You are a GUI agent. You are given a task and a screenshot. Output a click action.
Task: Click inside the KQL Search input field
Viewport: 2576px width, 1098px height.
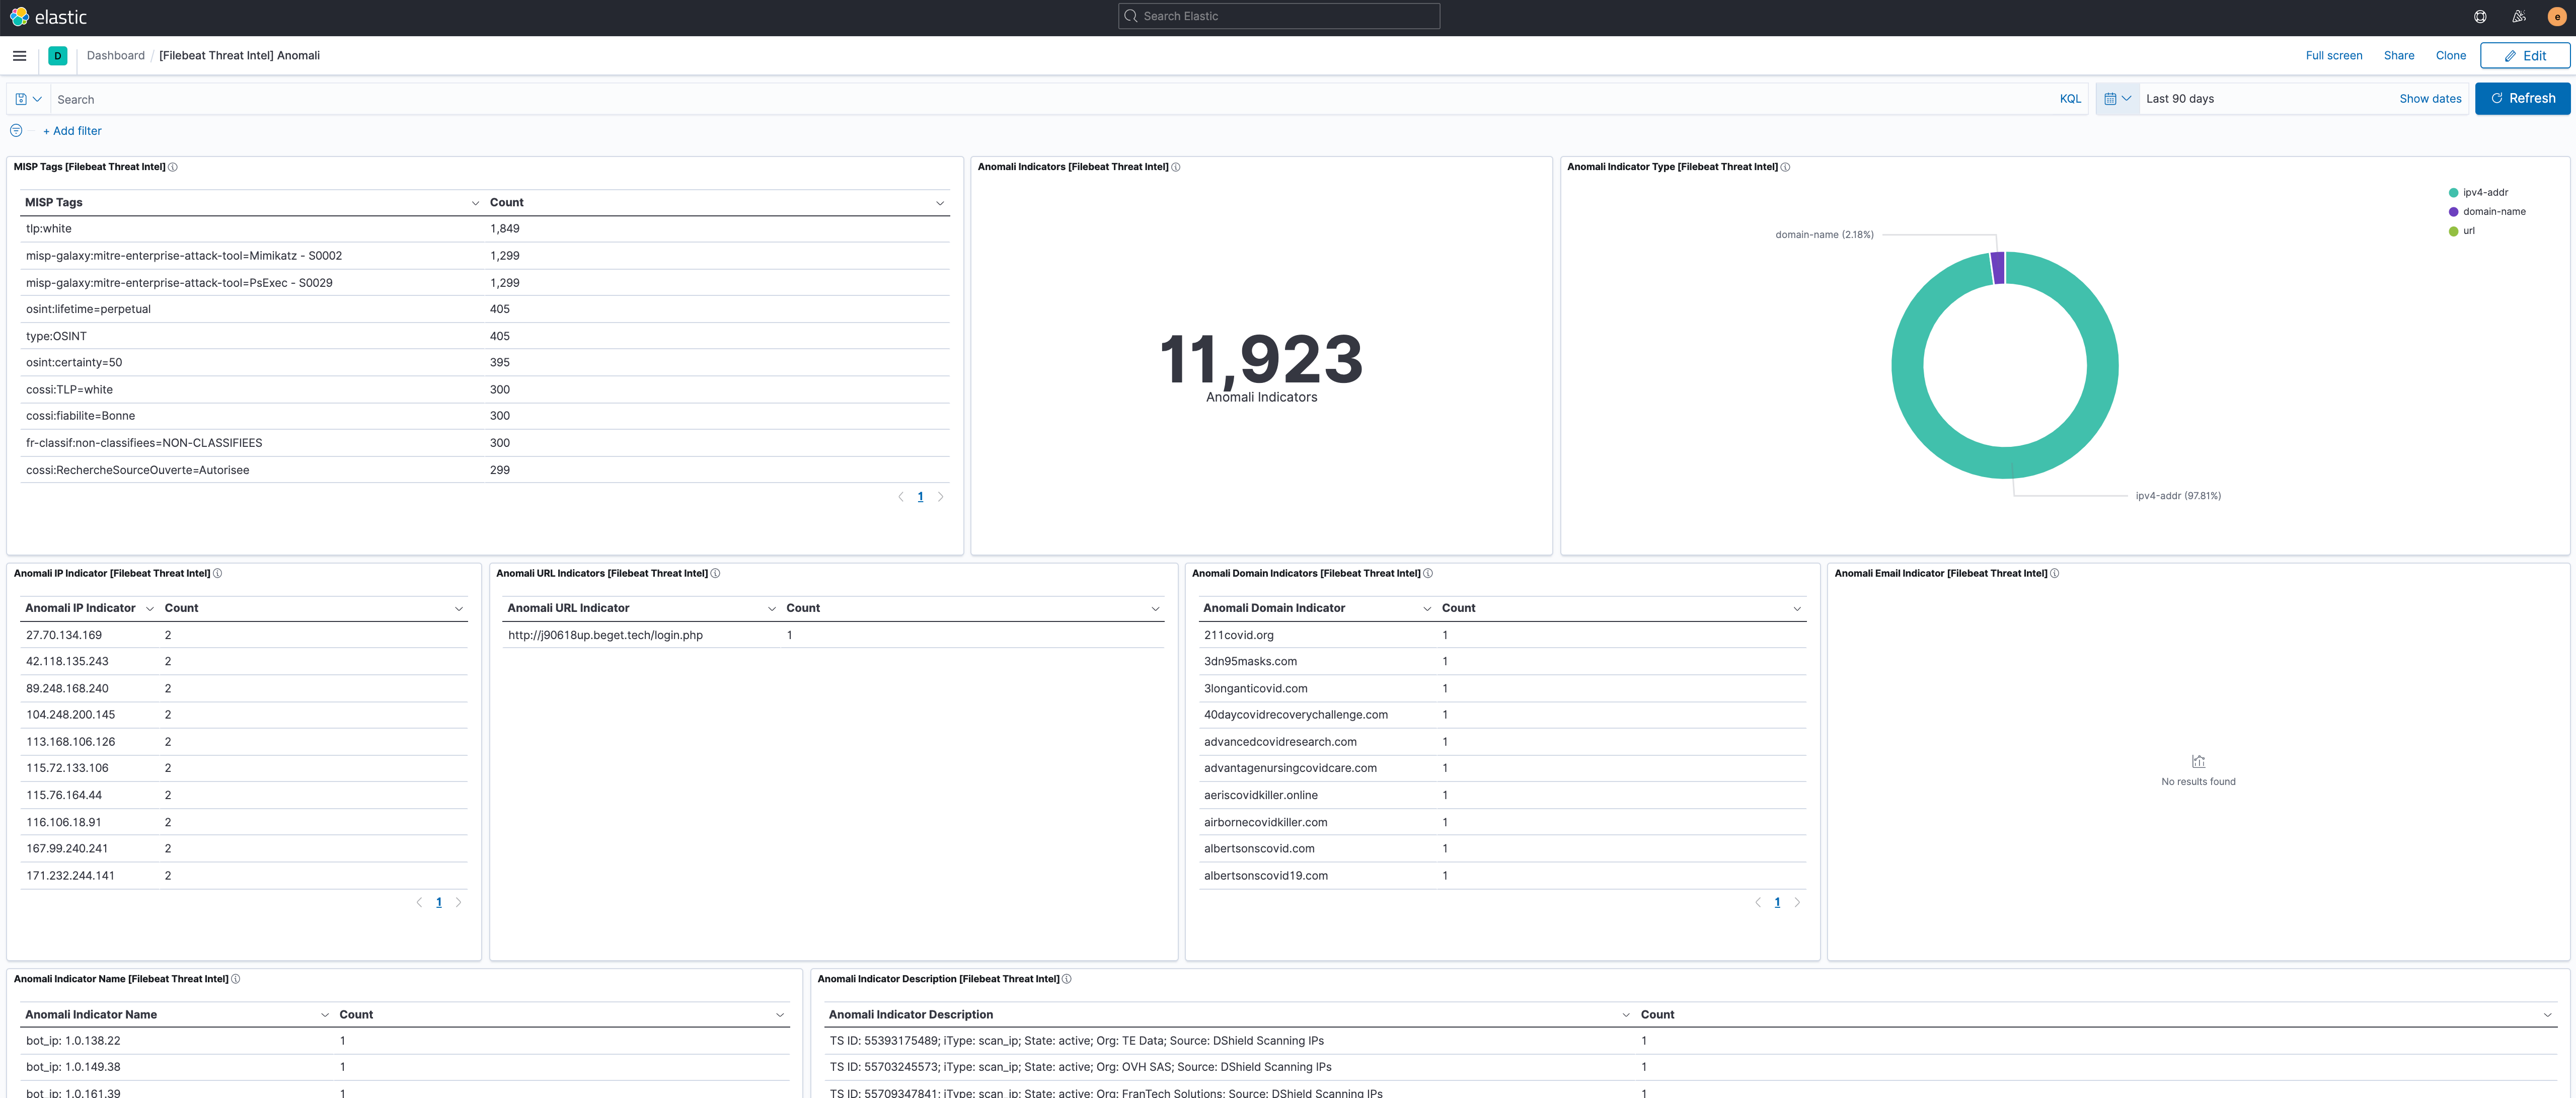(600, 99)
